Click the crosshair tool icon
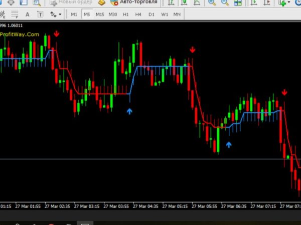This screenshot has width=301, height=225. point(10,2)
